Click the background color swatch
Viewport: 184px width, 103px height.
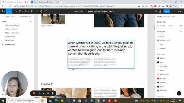coord(158,26)
